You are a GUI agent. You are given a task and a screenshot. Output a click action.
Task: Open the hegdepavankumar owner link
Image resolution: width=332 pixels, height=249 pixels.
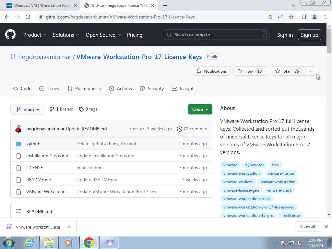45,57
